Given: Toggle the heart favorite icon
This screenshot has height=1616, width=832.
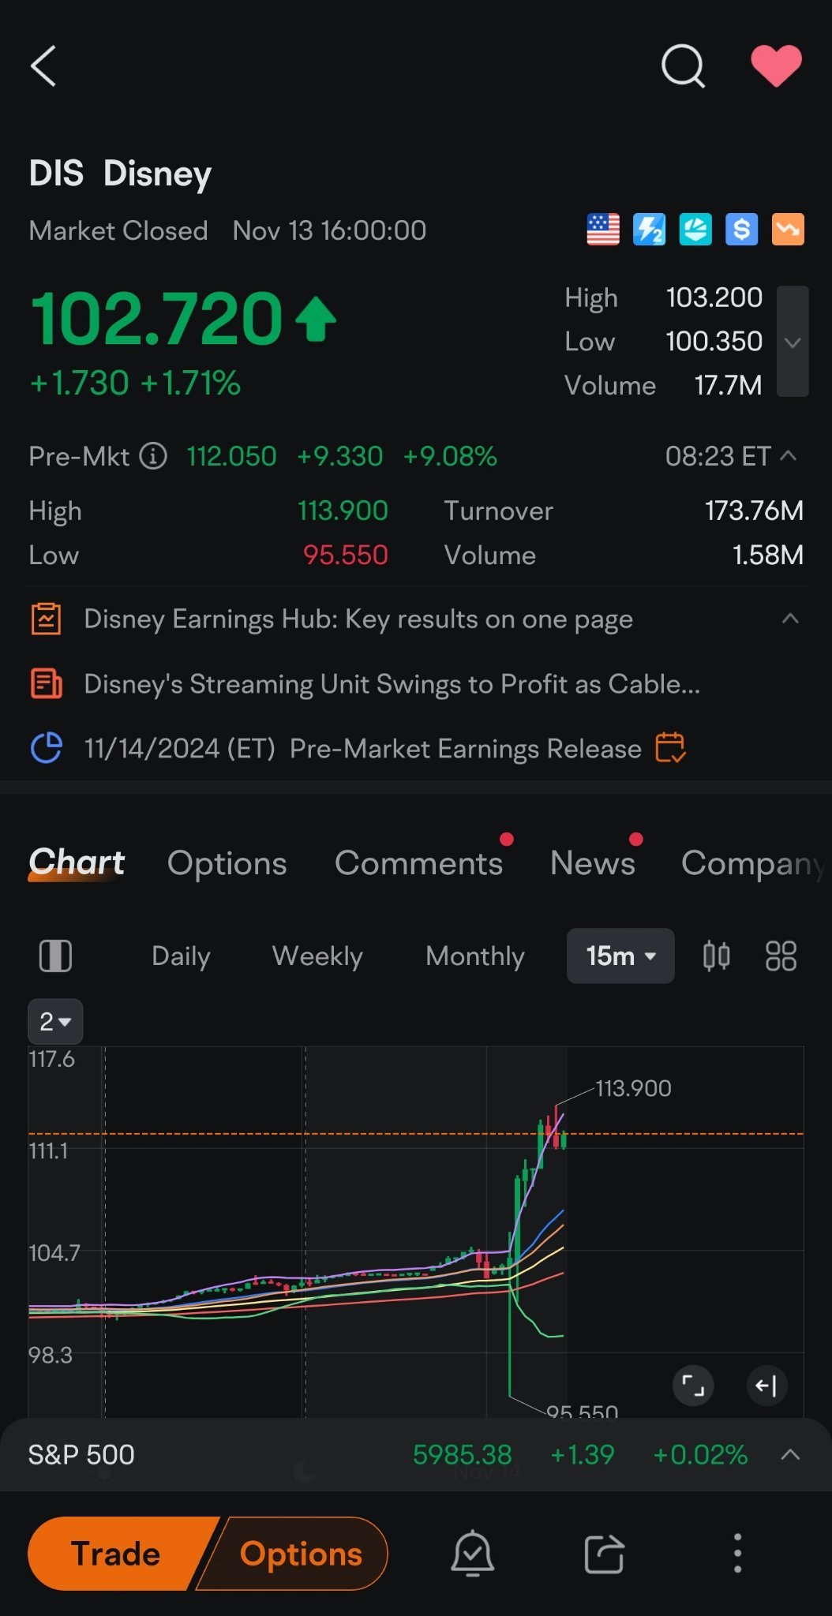Looking at the screenshot, I should coord(777,65).
